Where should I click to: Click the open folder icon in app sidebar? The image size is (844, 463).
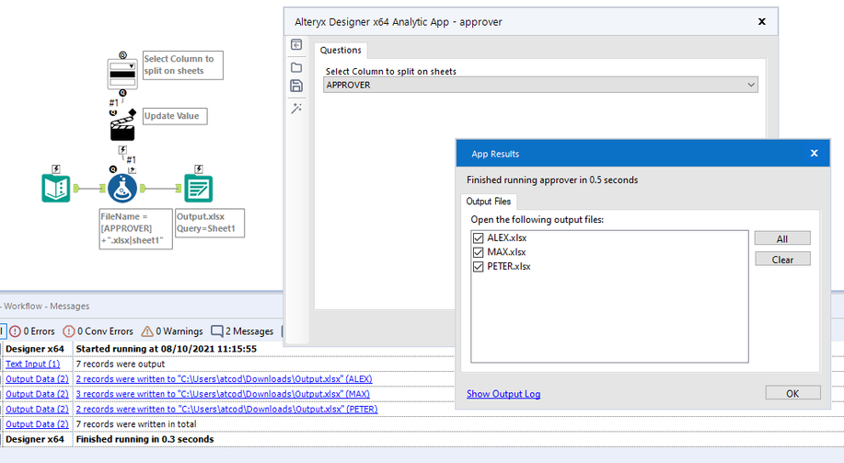pyautogui.click(x=296, y=67)
